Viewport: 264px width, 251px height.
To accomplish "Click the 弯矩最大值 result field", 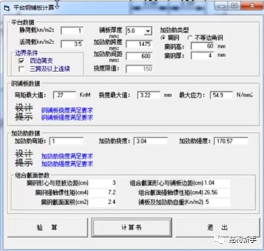I will [65, 95].
